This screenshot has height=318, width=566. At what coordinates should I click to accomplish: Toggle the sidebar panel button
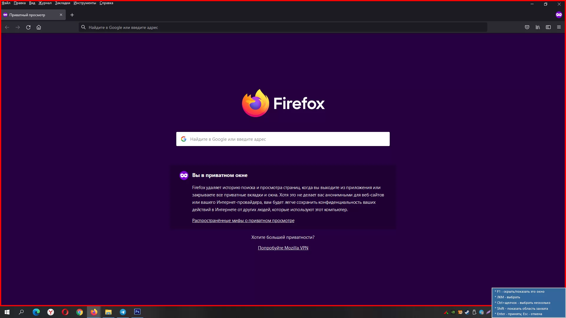pyautogui.click(x=548, y=27)
